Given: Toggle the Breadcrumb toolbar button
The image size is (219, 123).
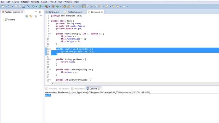Looking at the screenshot, I should (80, 6).
